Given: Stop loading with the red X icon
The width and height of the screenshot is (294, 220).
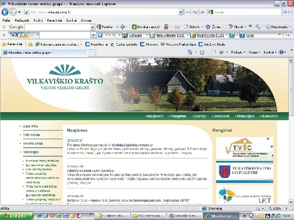Looking at the screenshot, I should 202,12.
